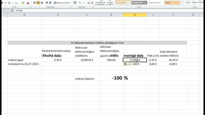Open Format as Table menu
The image size is (205, 115).
click(x=110, y=3)
